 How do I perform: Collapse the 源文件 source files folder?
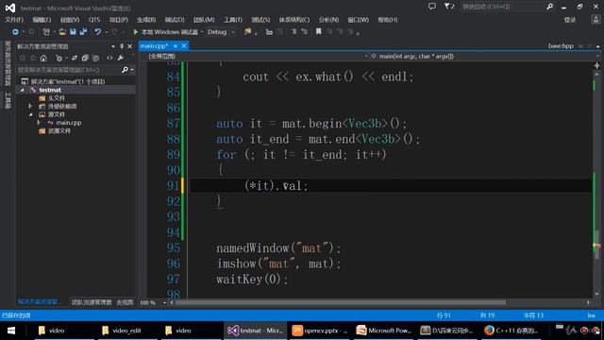(x=30, y=114)
